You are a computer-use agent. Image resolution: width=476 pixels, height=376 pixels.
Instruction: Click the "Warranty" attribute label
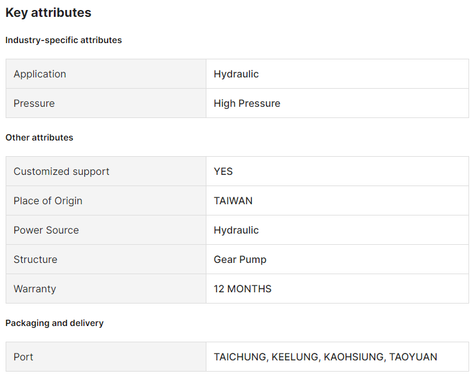(34, 289)
